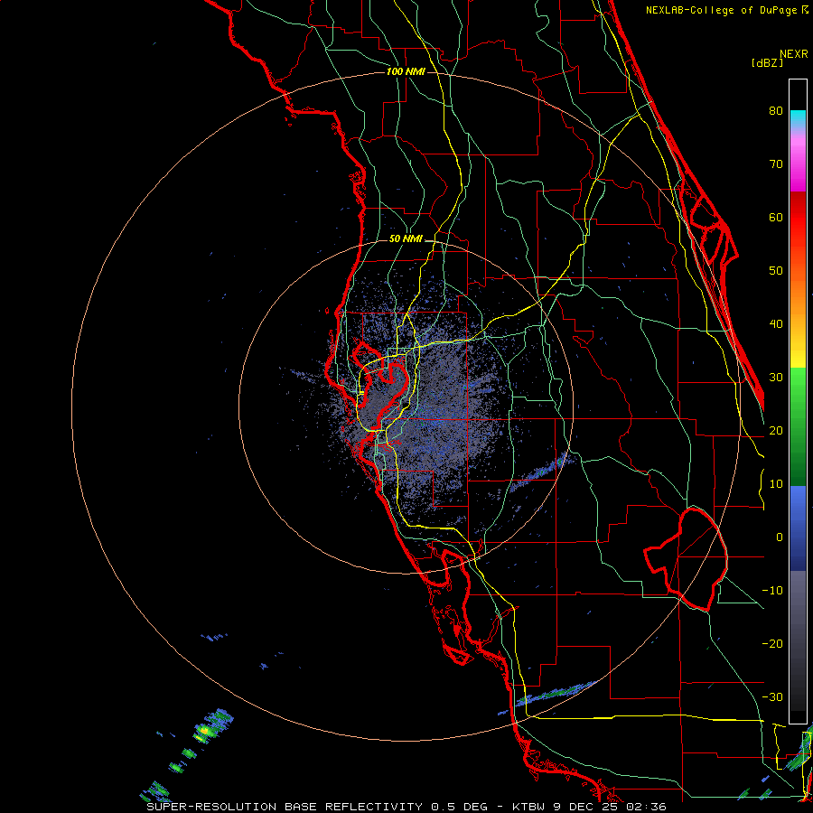Screen dimensions: 813x813
Task: Click the 10 value on the dBZ scale
Action: (x=776, y=484)
